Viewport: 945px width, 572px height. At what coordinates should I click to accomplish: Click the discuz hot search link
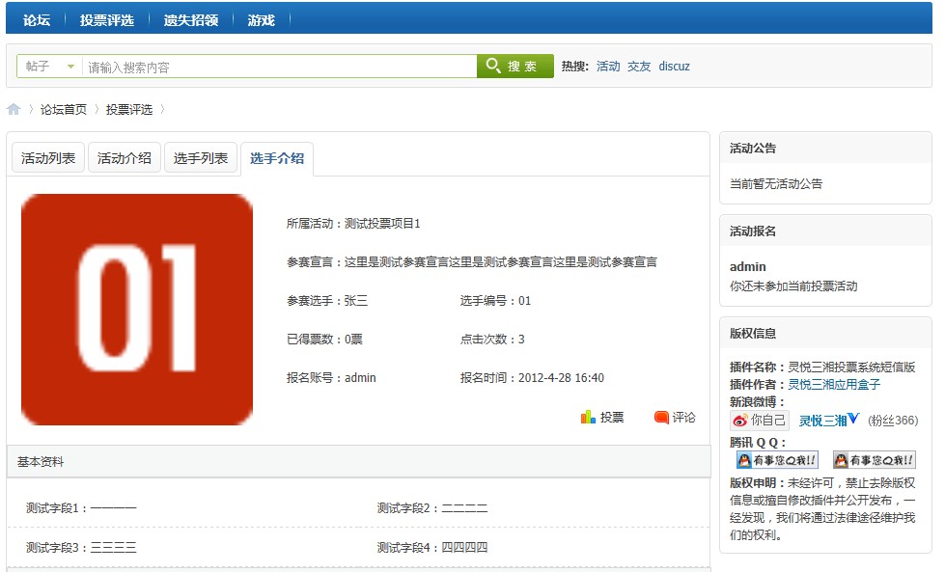[x=674, y=67]
